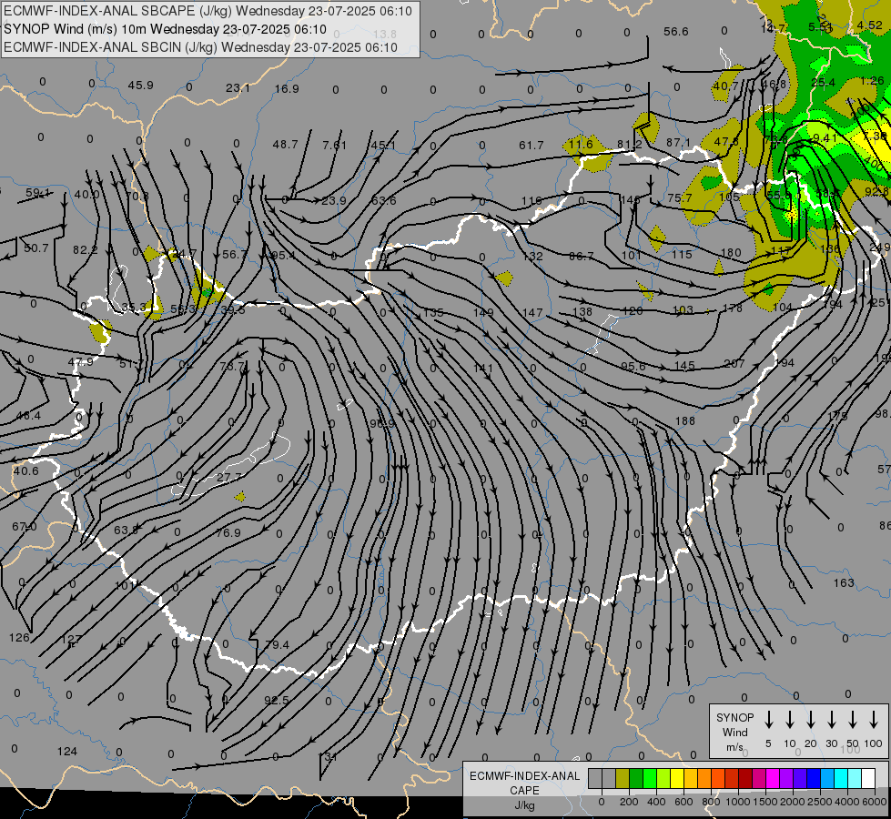
Task: Pick the yellow-green CAPE legend swatch
Action: [x=663, y=778]
